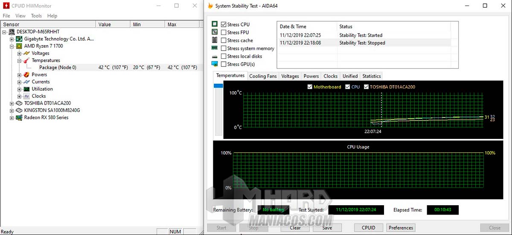Screen dimensions: 512x235
Task: Click the cache chip icon beside Stress cache
Action: 215,40
